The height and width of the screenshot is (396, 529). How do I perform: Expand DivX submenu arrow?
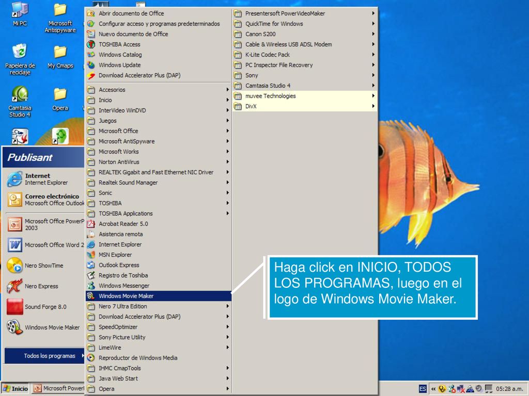(x=373, y=106)
